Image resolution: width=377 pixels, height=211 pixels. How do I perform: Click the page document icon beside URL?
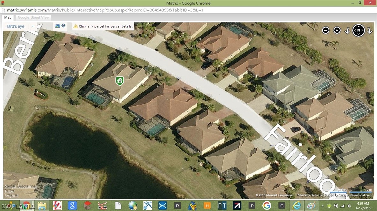pyautogui.click(x=4, y=10)
